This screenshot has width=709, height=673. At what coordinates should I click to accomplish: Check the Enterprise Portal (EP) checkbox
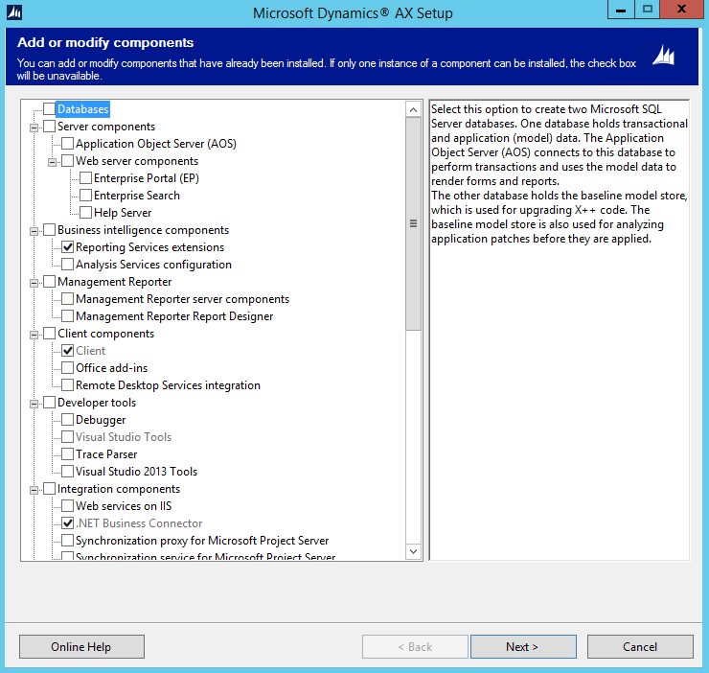(x=85, y=178)
